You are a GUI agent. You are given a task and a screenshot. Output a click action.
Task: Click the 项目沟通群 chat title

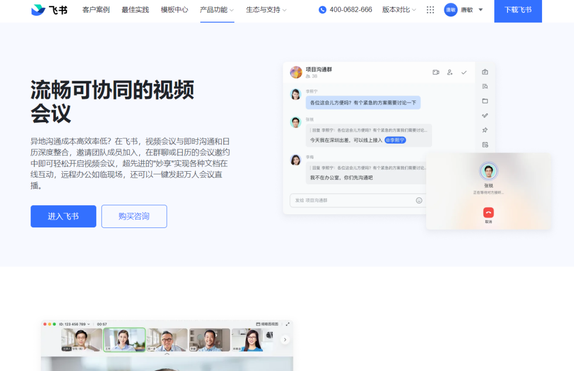click(319, 69)
